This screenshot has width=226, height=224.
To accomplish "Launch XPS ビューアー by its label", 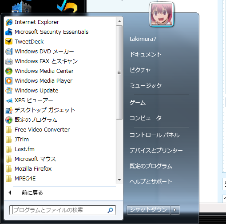I will click(x=34, y=100).
